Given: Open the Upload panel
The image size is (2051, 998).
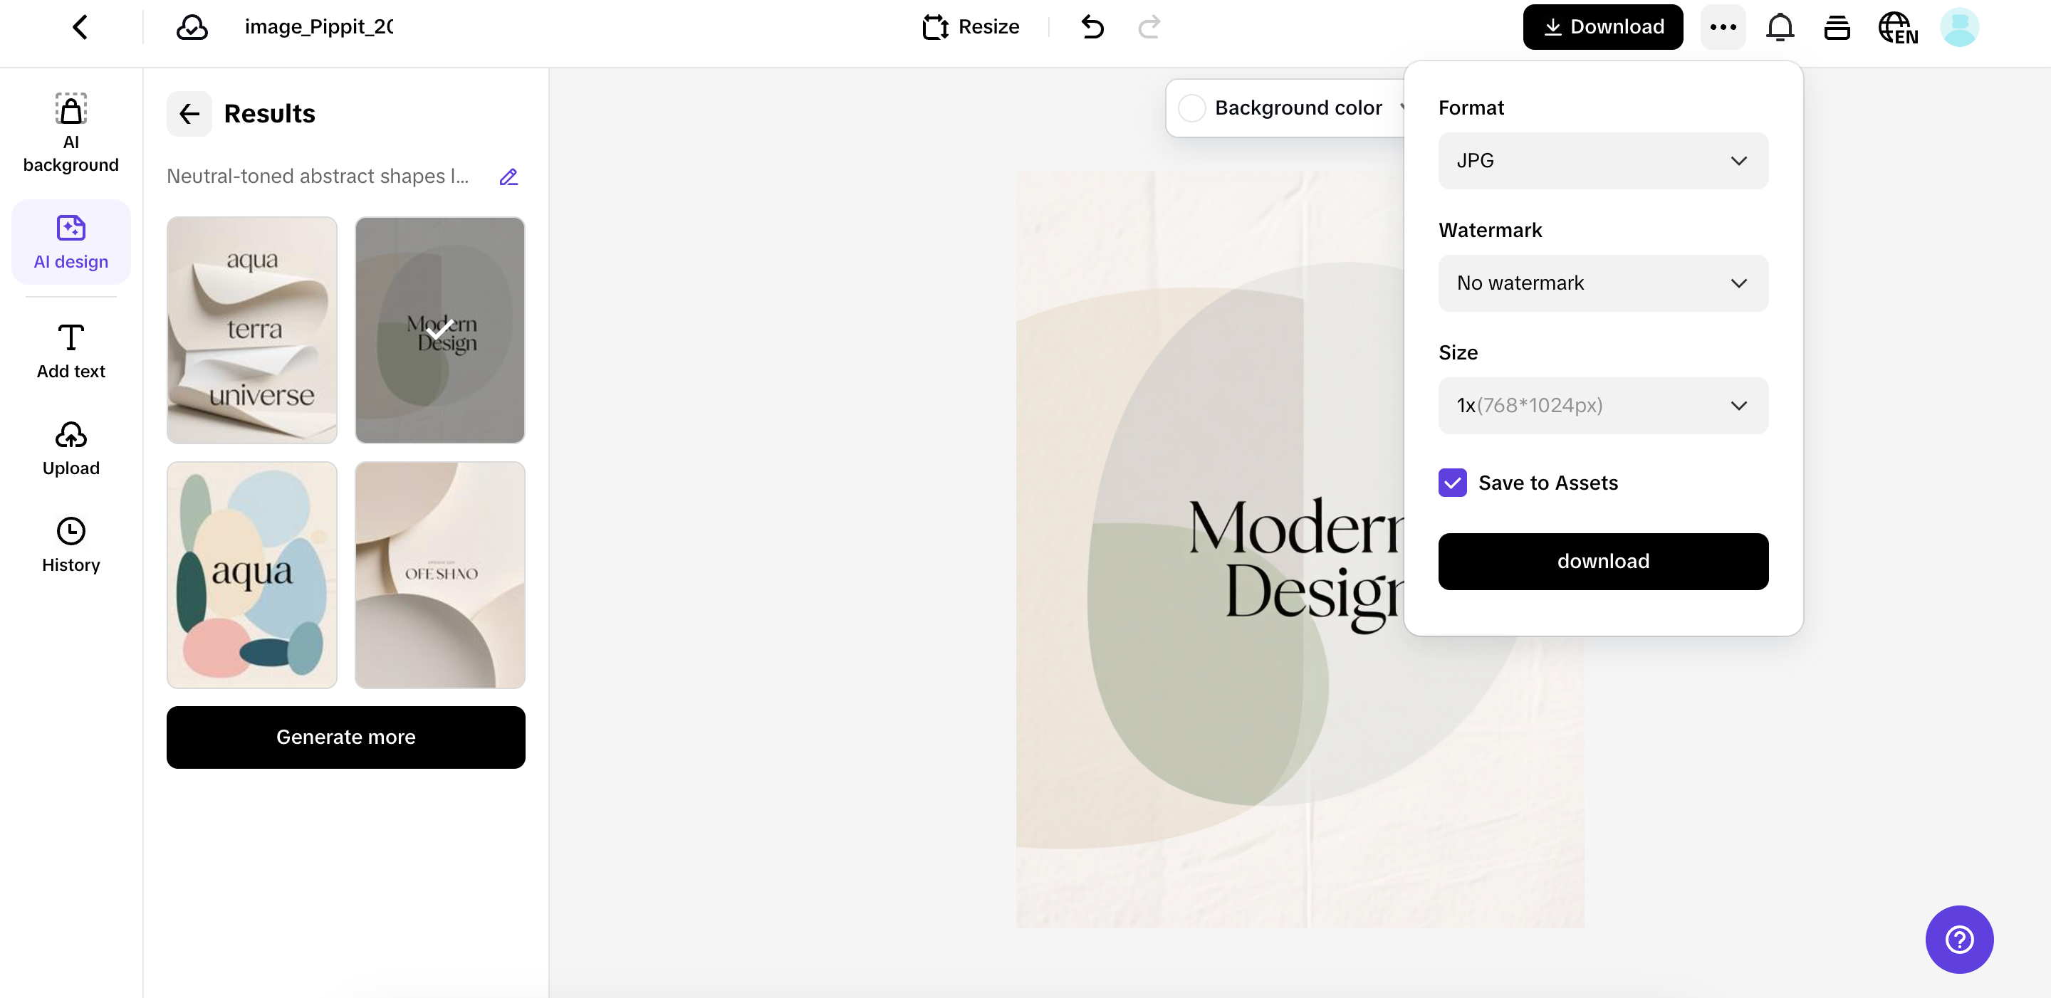Looking at the screenshot, I should [x=71, y=448].
